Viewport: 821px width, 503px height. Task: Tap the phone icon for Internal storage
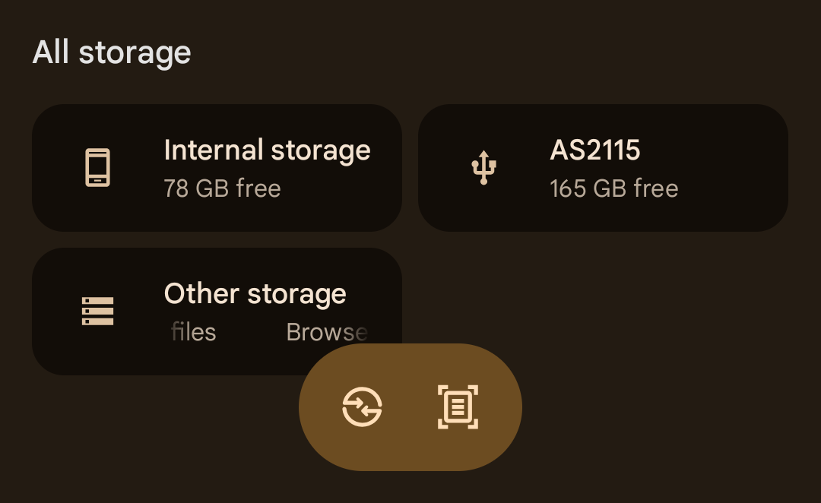[97, 167]
